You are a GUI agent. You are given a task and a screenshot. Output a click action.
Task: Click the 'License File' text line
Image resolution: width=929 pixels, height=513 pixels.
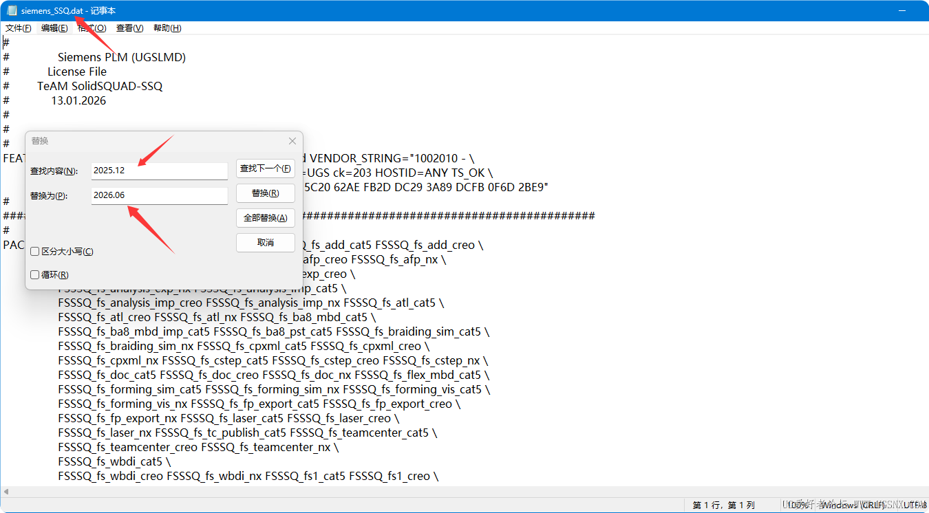[x=77, y=72]
